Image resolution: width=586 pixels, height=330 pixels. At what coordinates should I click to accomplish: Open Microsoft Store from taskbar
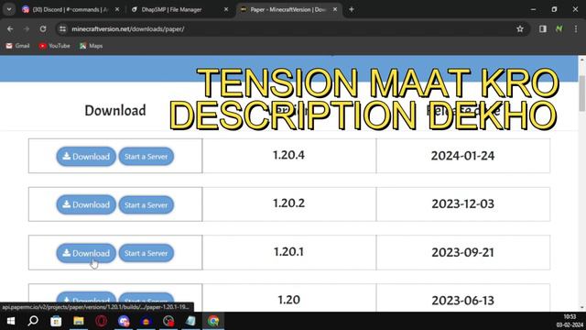click(x=56, y=321)
